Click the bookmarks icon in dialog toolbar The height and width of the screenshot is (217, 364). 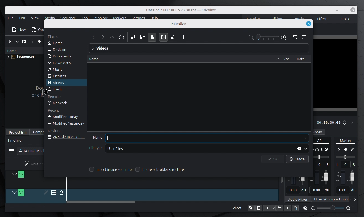point(182,37)
